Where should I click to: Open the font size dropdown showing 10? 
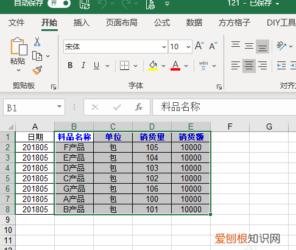pos(188,47)
